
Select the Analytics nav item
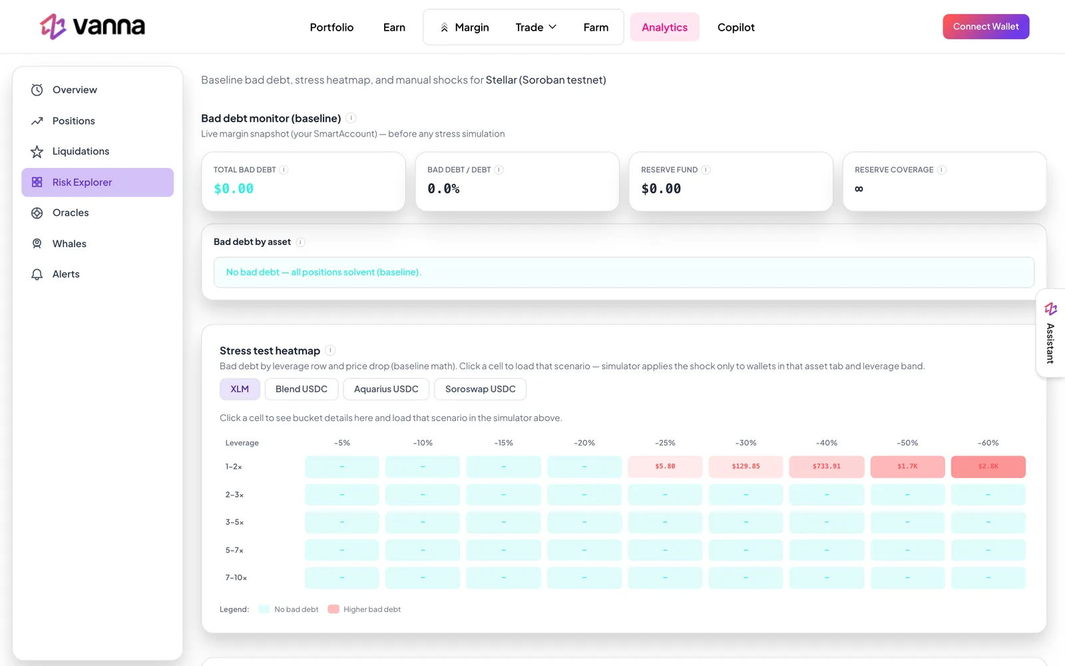click(664, 27)
